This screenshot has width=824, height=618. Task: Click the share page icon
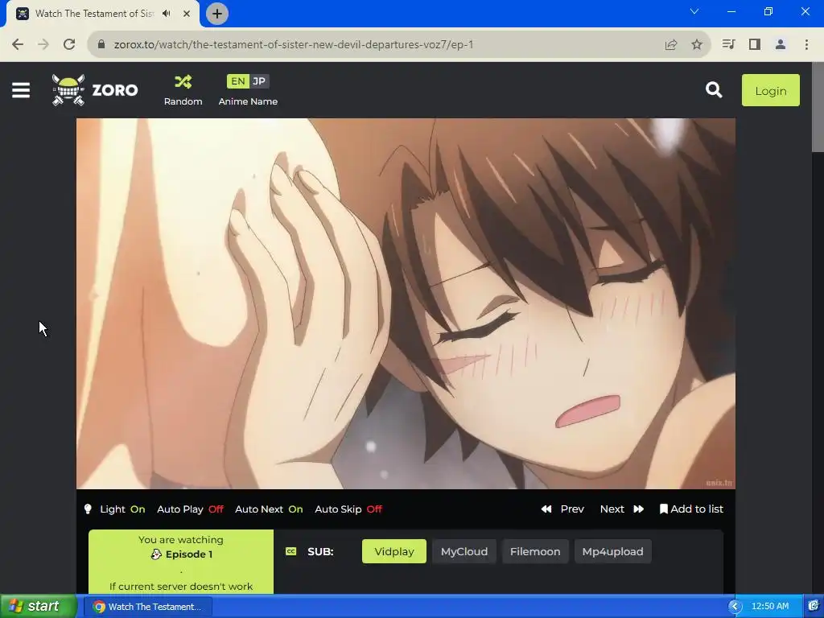pos(671,45)
